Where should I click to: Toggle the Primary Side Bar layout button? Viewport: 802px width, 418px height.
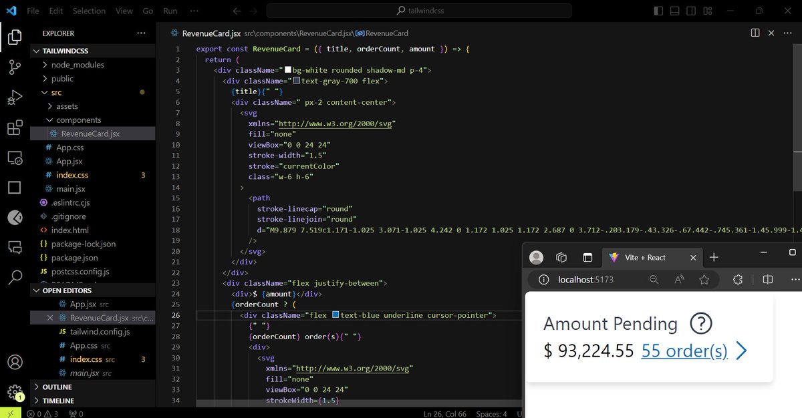pos(659,11)
